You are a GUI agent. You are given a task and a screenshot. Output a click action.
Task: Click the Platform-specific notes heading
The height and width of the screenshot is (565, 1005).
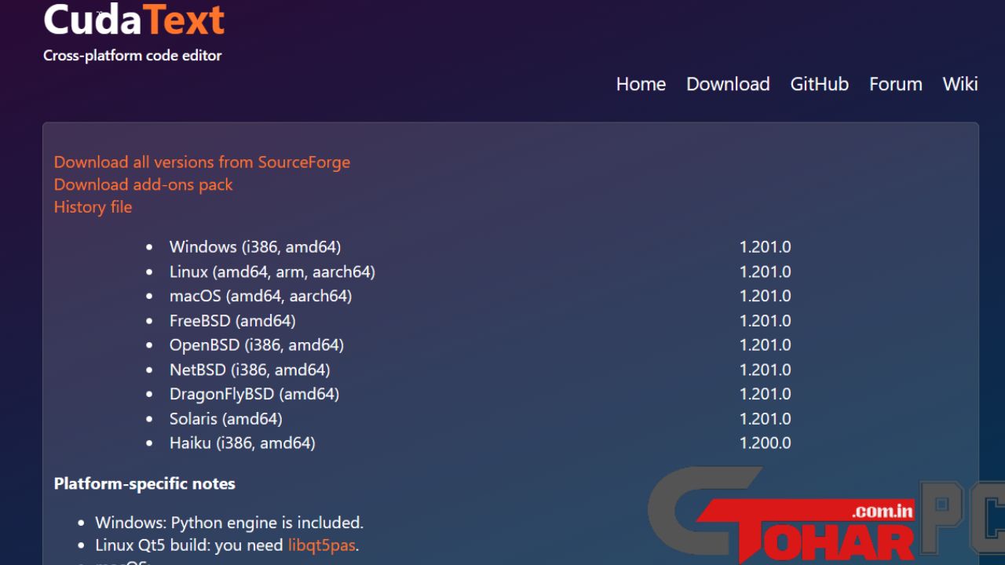(x=144, y=484)
